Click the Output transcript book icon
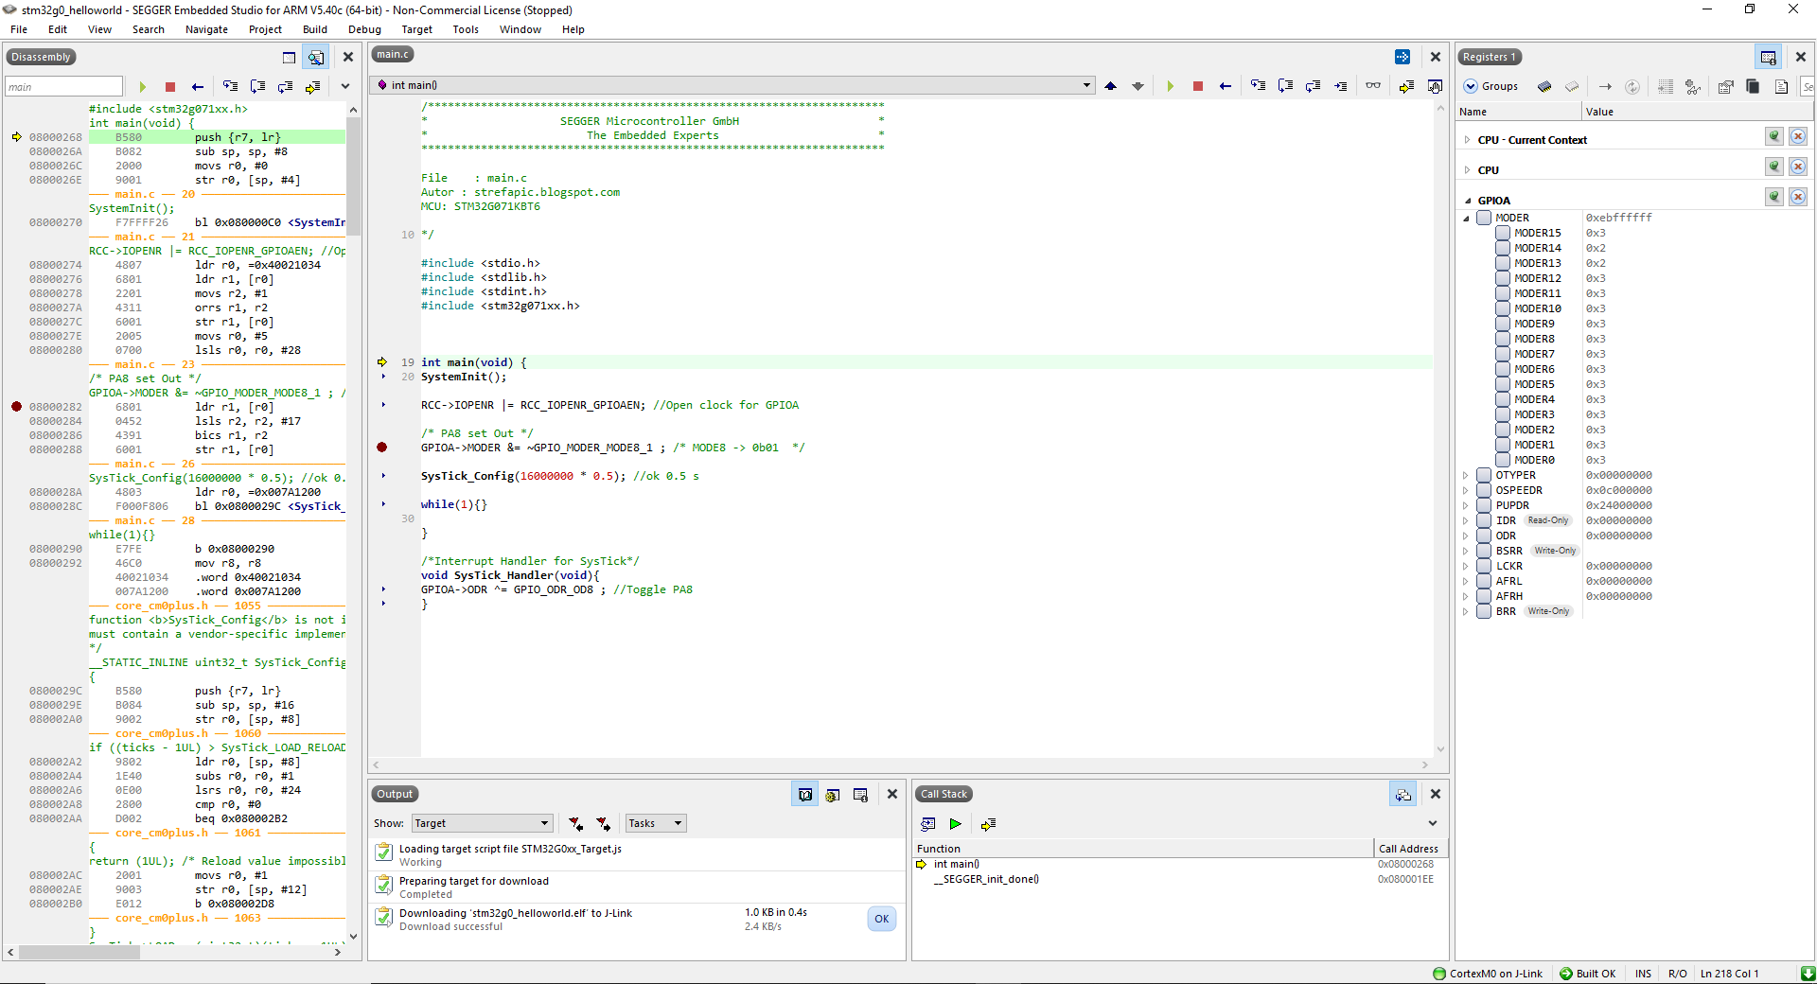Viewport: 1817px width, 984px height. (805, 795)
